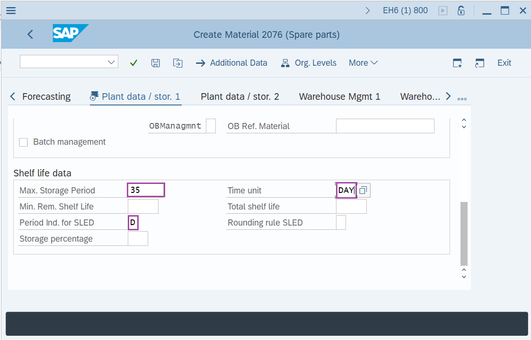531x340 pixels.
Task: Switch to Plant data / stor. 2 tab
Action: (239, 96)
